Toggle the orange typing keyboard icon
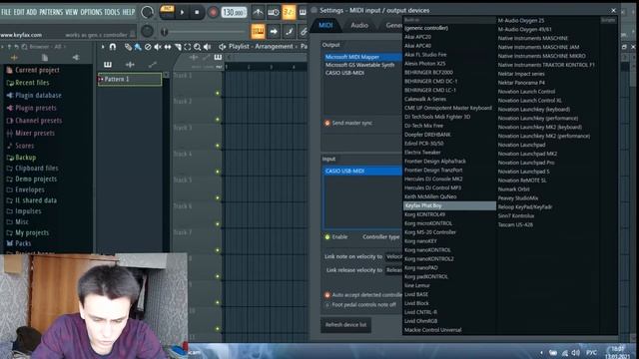The width and height of the screenshot is (639, 359). 258,31
